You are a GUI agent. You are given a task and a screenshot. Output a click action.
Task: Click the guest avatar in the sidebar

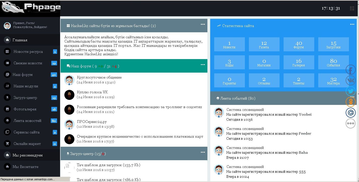tap(7, 25)
